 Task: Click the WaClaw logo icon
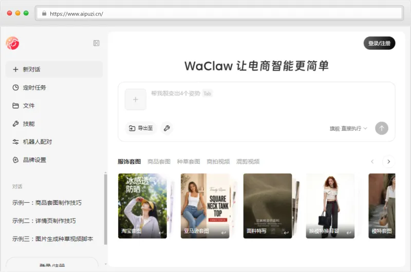pos(12,43)
